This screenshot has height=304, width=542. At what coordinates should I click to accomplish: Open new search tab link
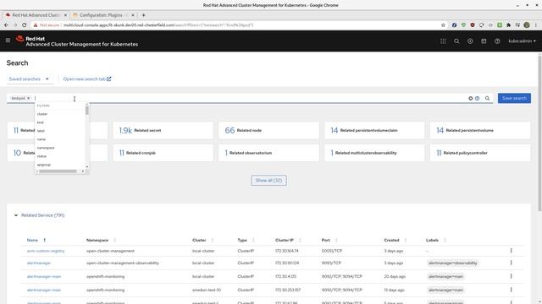point(87,79)
